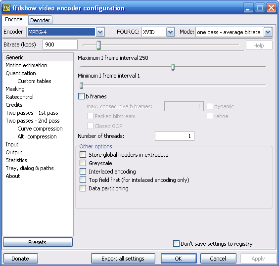Screen dimensions: 279x266
Task: Click the Donate button
Action: [21, 259]
